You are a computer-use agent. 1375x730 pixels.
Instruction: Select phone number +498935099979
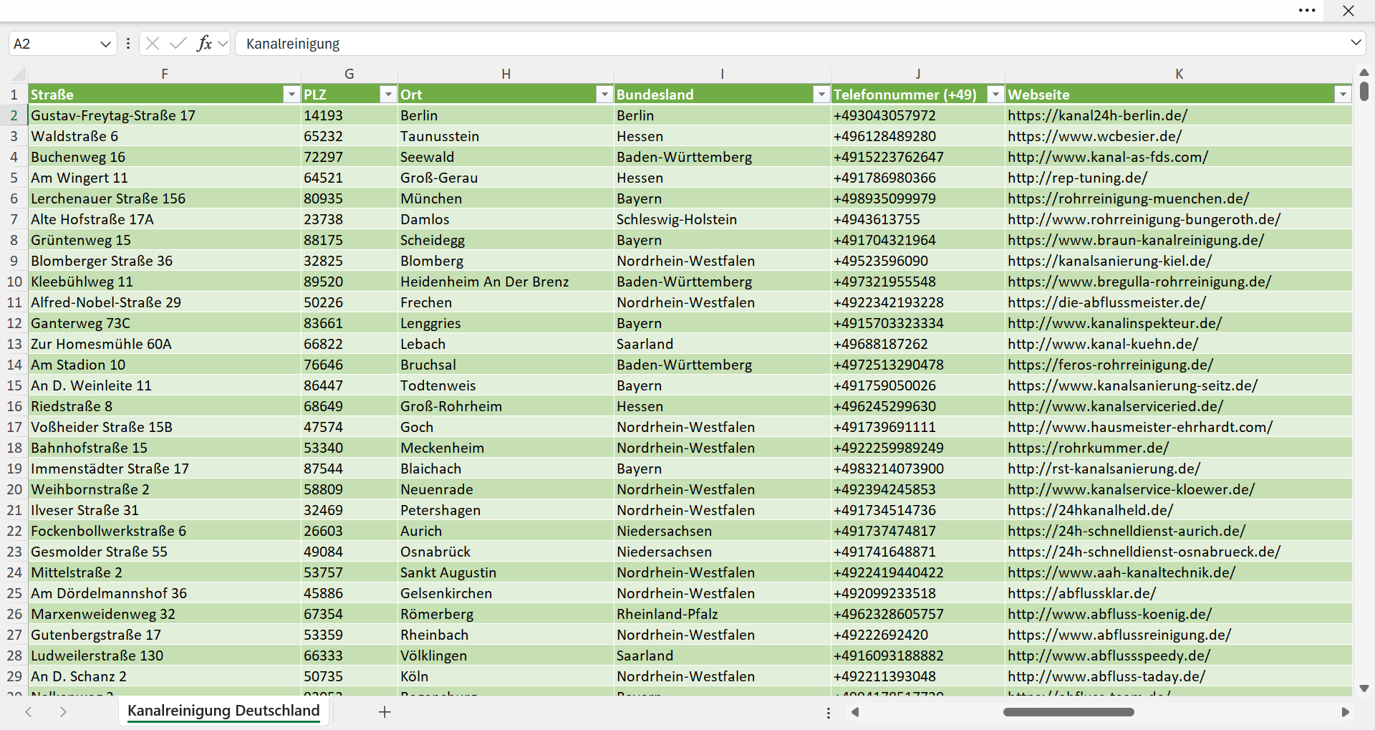point(917,198)
